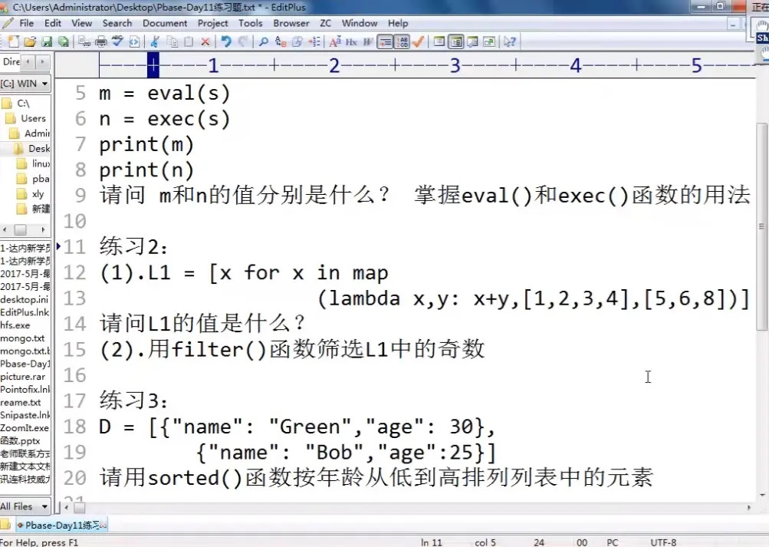
Task: Click the Save All toolbar icon
Action: coord(64,41)
